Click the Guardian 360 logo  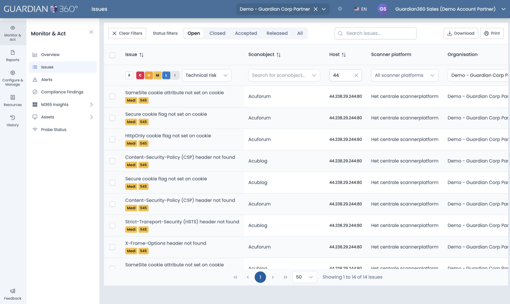point(41,9)
